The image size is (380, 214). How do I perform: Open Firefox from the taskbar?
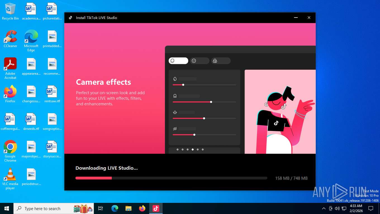(x=142, y=208)
